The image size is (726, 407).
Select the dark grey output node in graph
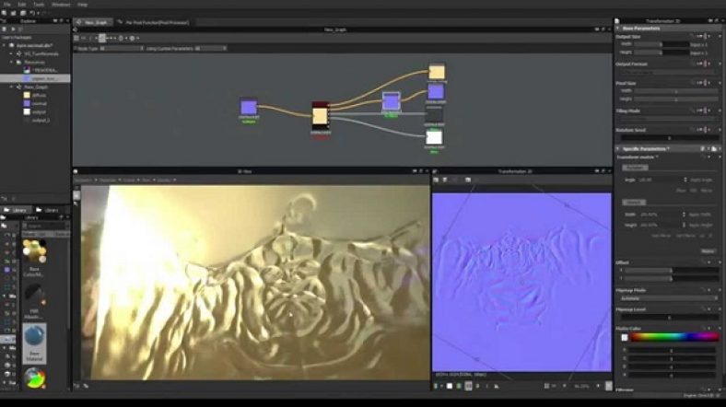[434, 114]
